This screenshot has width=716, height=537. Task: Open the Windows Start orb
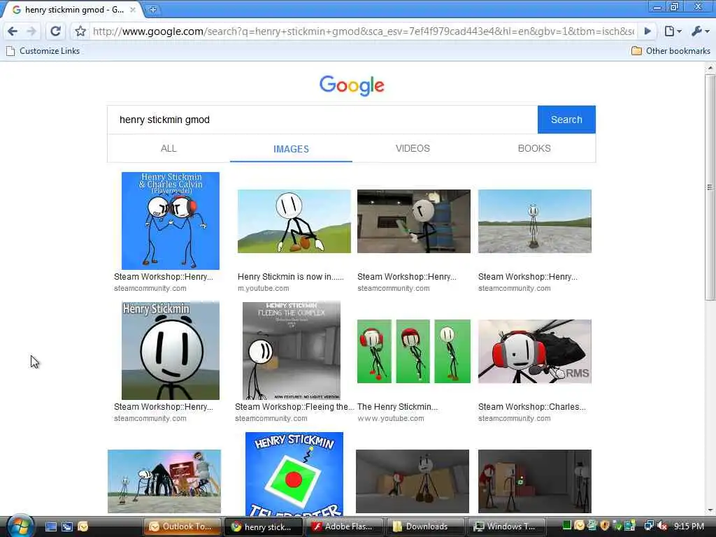(x=20, y=526)
